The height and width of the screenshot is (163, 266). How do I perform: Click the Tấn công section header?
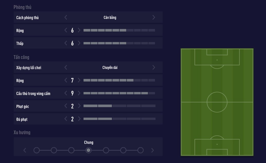21,57
